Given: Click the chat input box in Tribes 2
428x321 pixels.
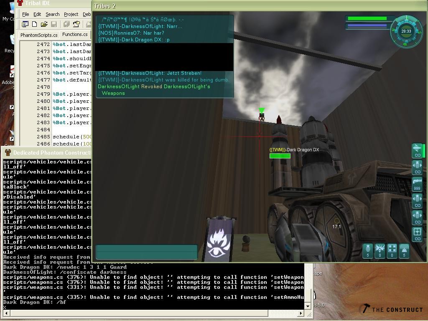Looking at the screenshot, I should [147, 252].
